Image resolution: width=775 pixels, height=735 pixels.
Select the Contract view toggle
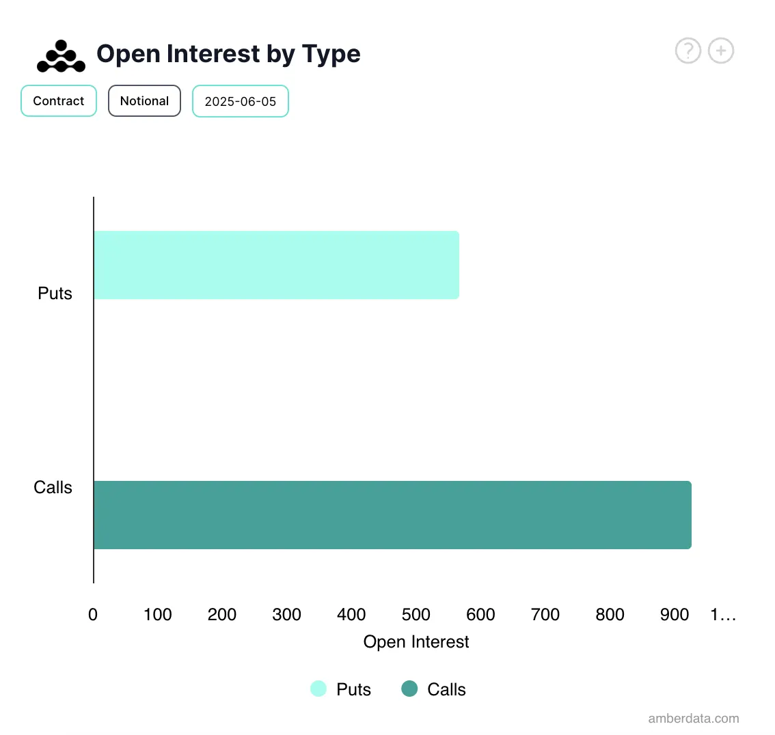[x=59, y=101]
